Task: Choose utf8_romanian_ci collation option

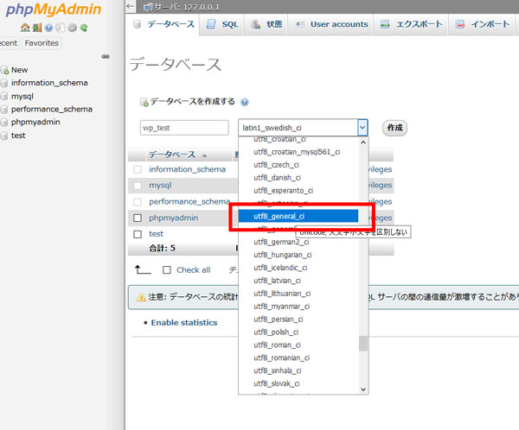Action: (x=298, y=358)
